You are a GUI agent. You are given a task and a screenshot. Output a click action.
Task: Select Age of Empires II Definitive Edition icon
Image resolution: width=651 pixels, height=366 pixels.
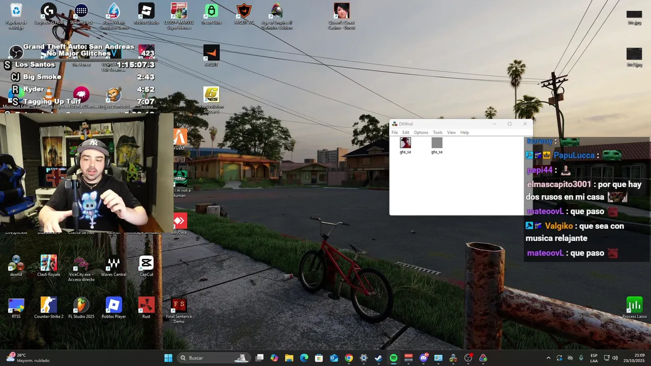click(x=277, y=16)
